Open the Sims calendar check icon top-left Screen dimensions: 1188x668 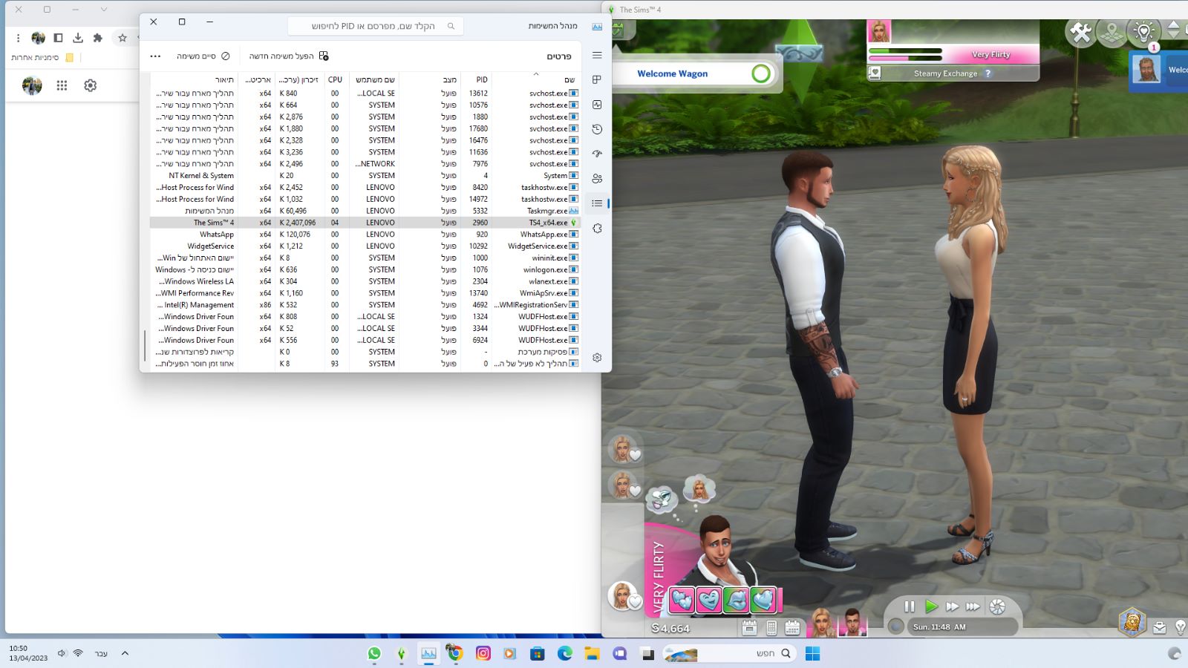click(x=618, y=30)
